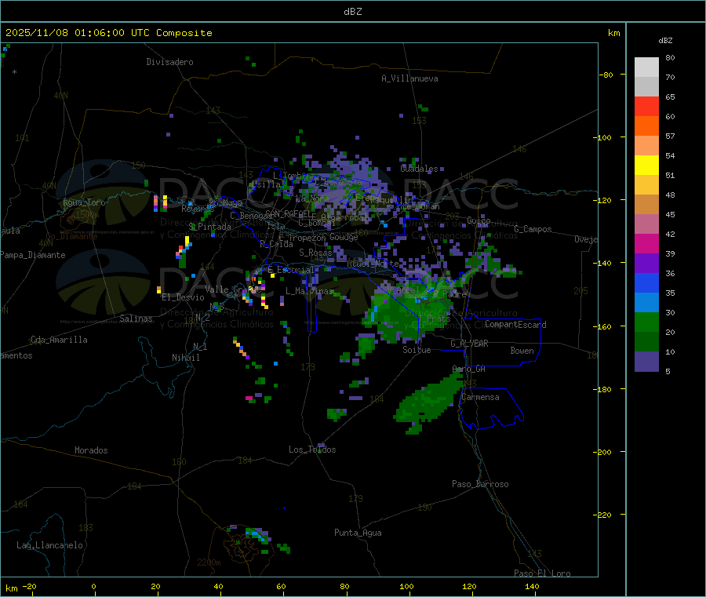
Task: Click the Goudge map label
Action: pyautogui.click(x=343, y=237)
